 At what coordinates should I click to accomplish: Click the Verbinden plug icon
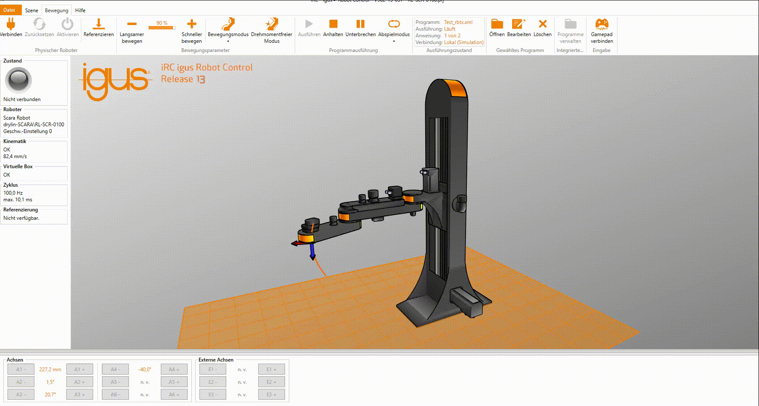tap(11, 24)
